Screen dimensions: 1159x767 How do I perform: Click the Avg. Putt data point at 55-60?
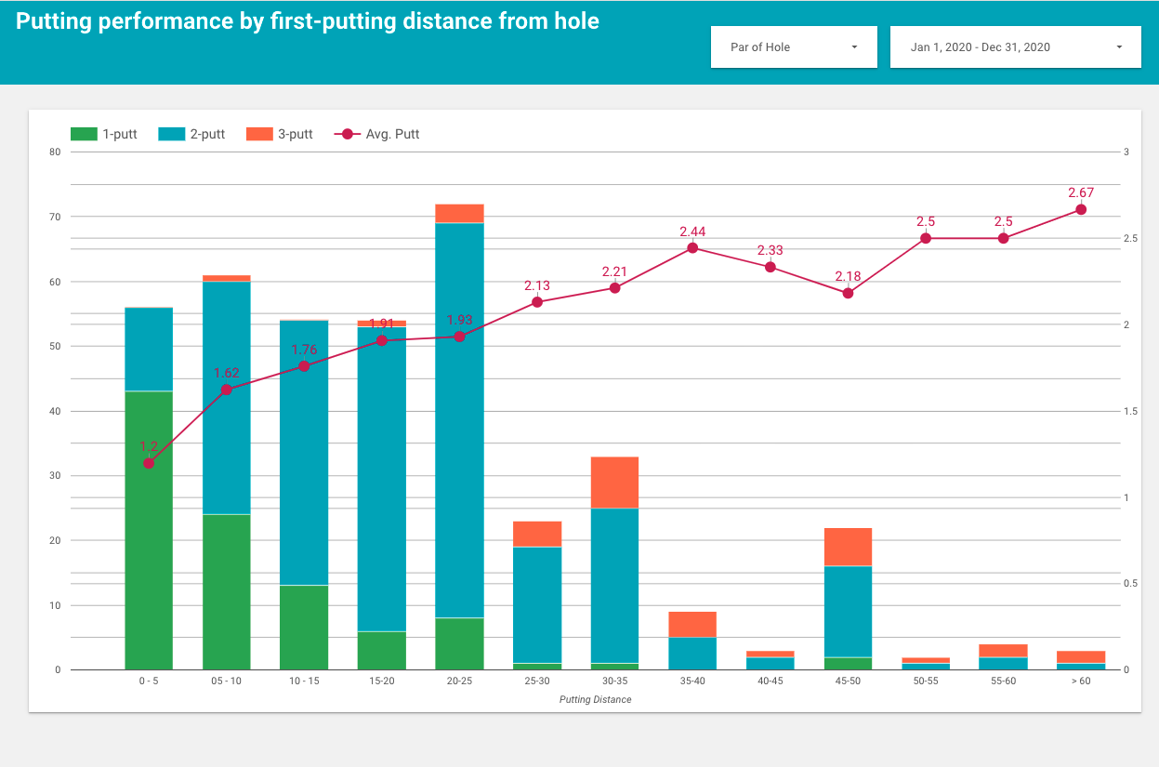1003,238
